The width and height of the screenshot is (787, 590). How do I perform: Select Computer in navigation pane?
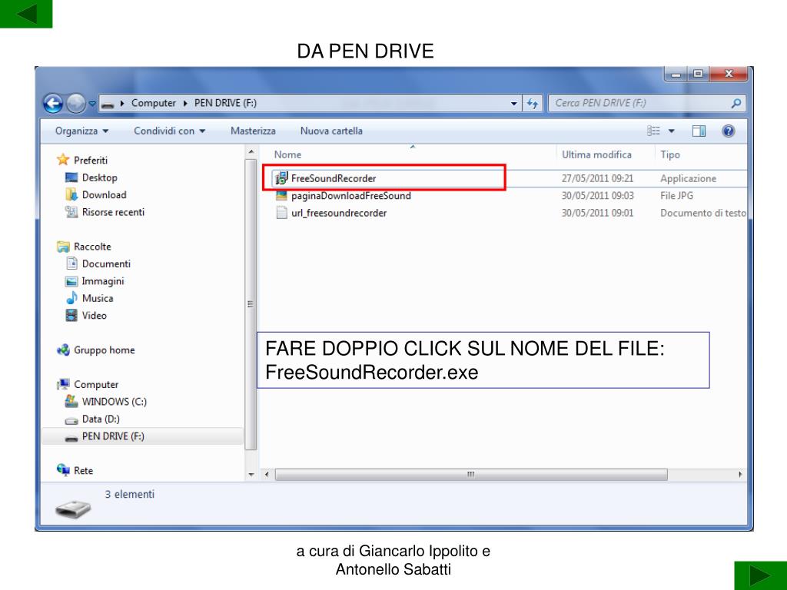point(96,384)
